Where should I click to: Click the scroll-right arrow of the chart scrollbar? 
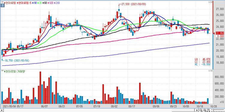(x=197, y=110)
